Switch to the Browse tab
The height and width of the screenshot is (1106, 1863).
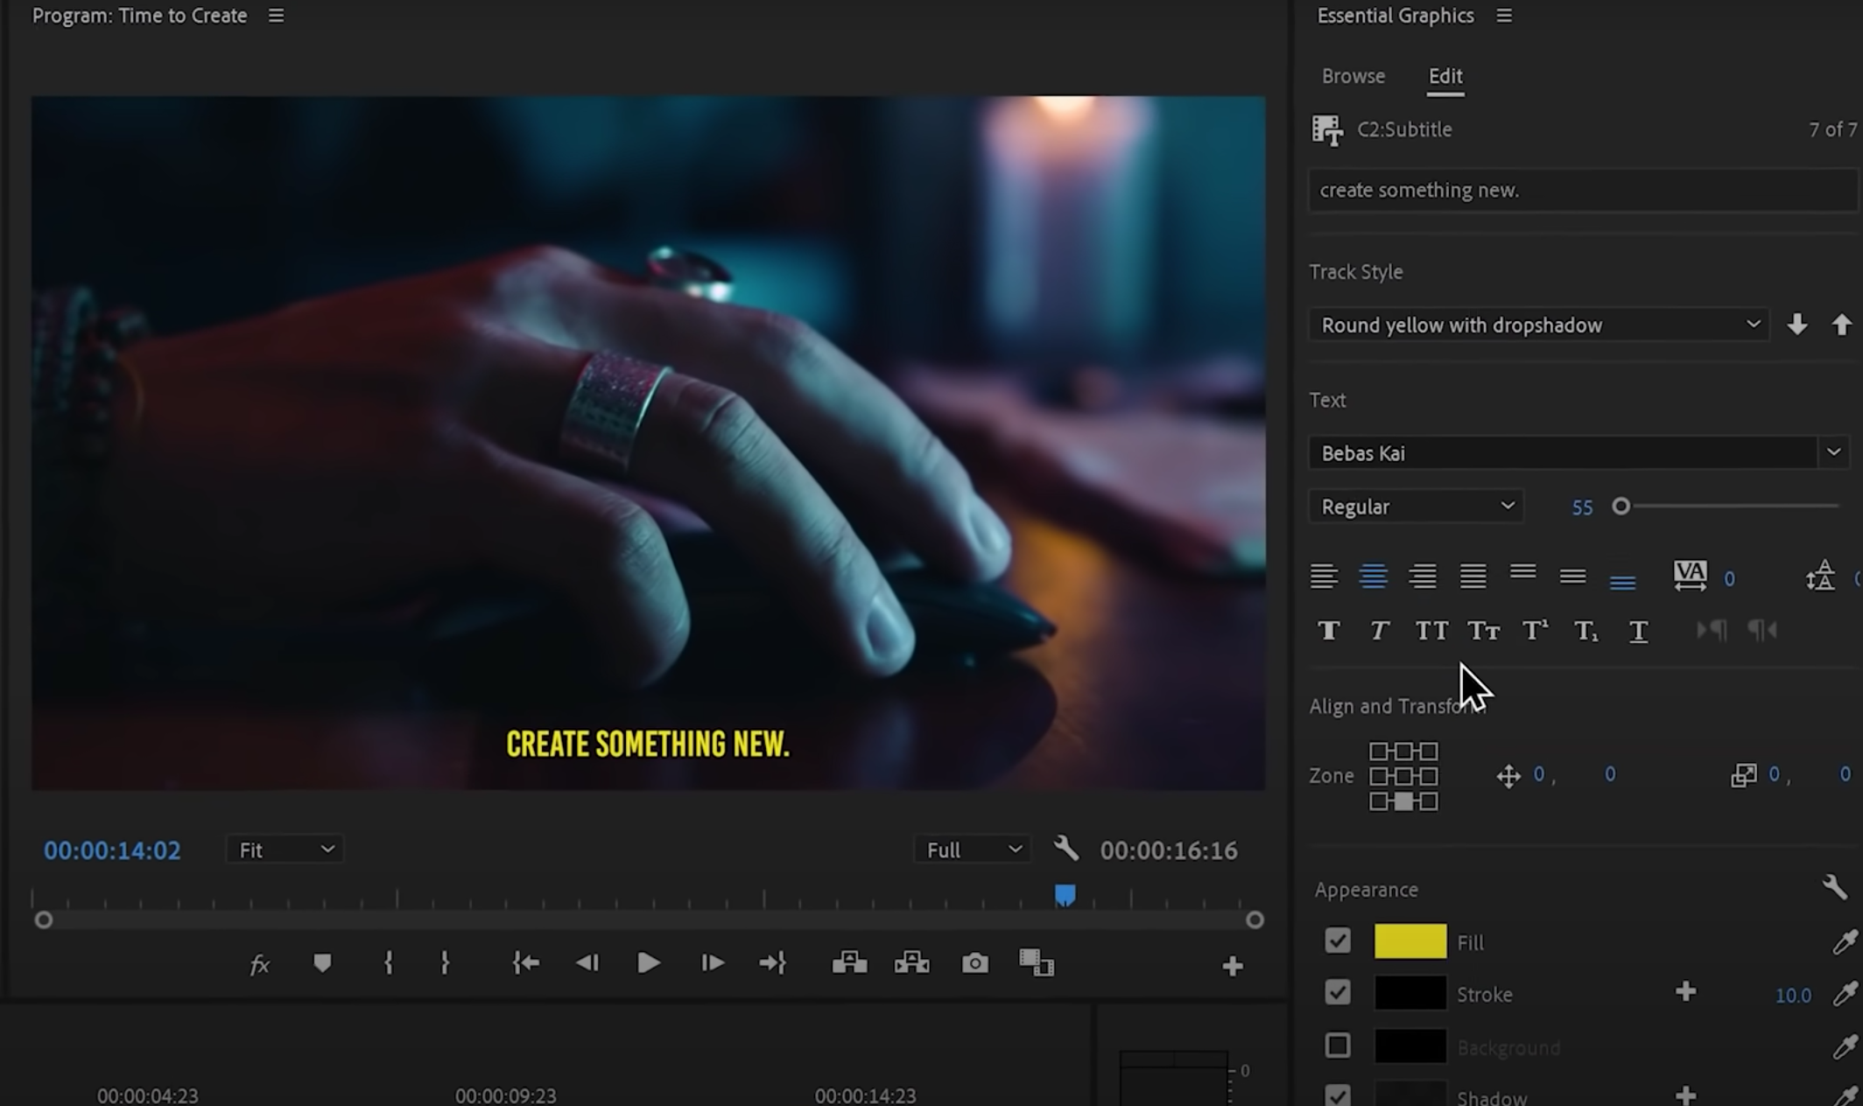pyautogui.click(x=1353, y=76)
